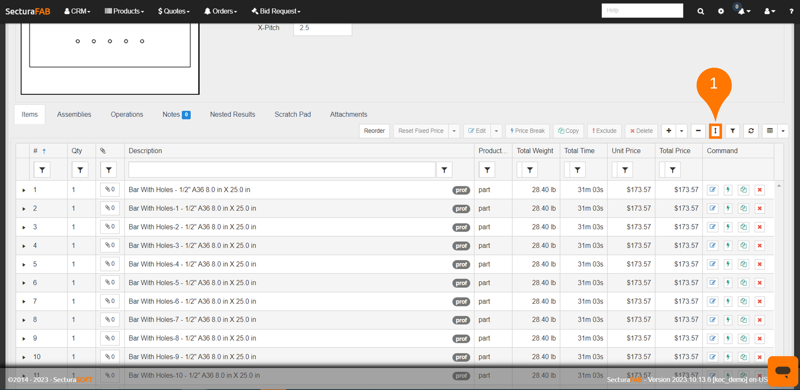Screen dimensions: 800x390
Task: Open the Nested Results tab
Action: click(232, 115)
